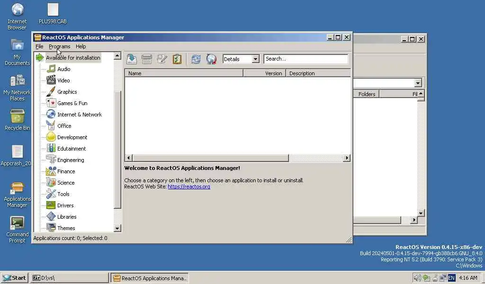Click the Install toolbar icon
The image size is (485, 284).
(x=132, y=59)
